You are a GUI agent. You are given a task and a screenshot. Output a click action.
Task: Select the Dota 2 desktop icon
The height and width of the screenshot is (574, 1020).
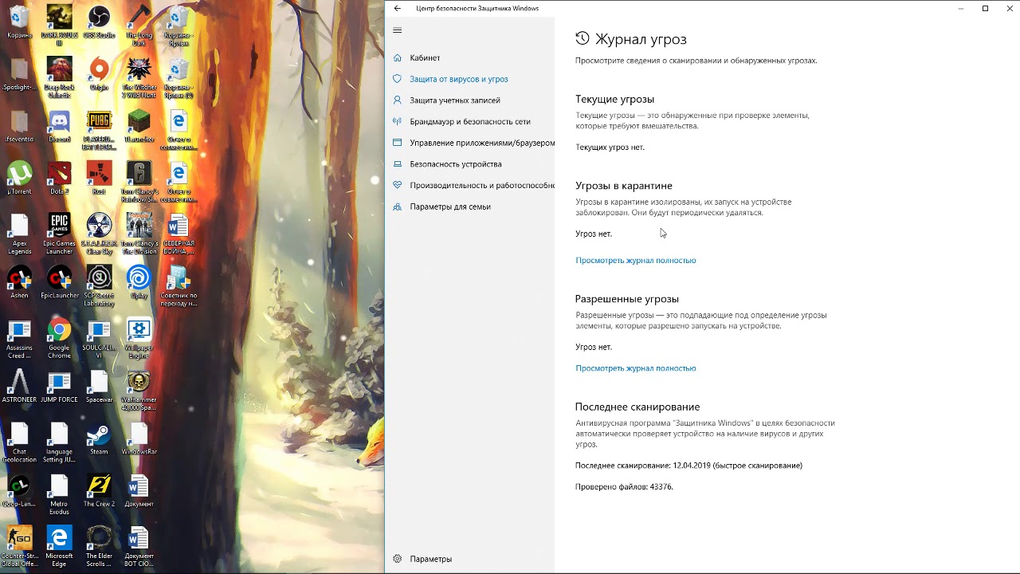pos(59,179)
